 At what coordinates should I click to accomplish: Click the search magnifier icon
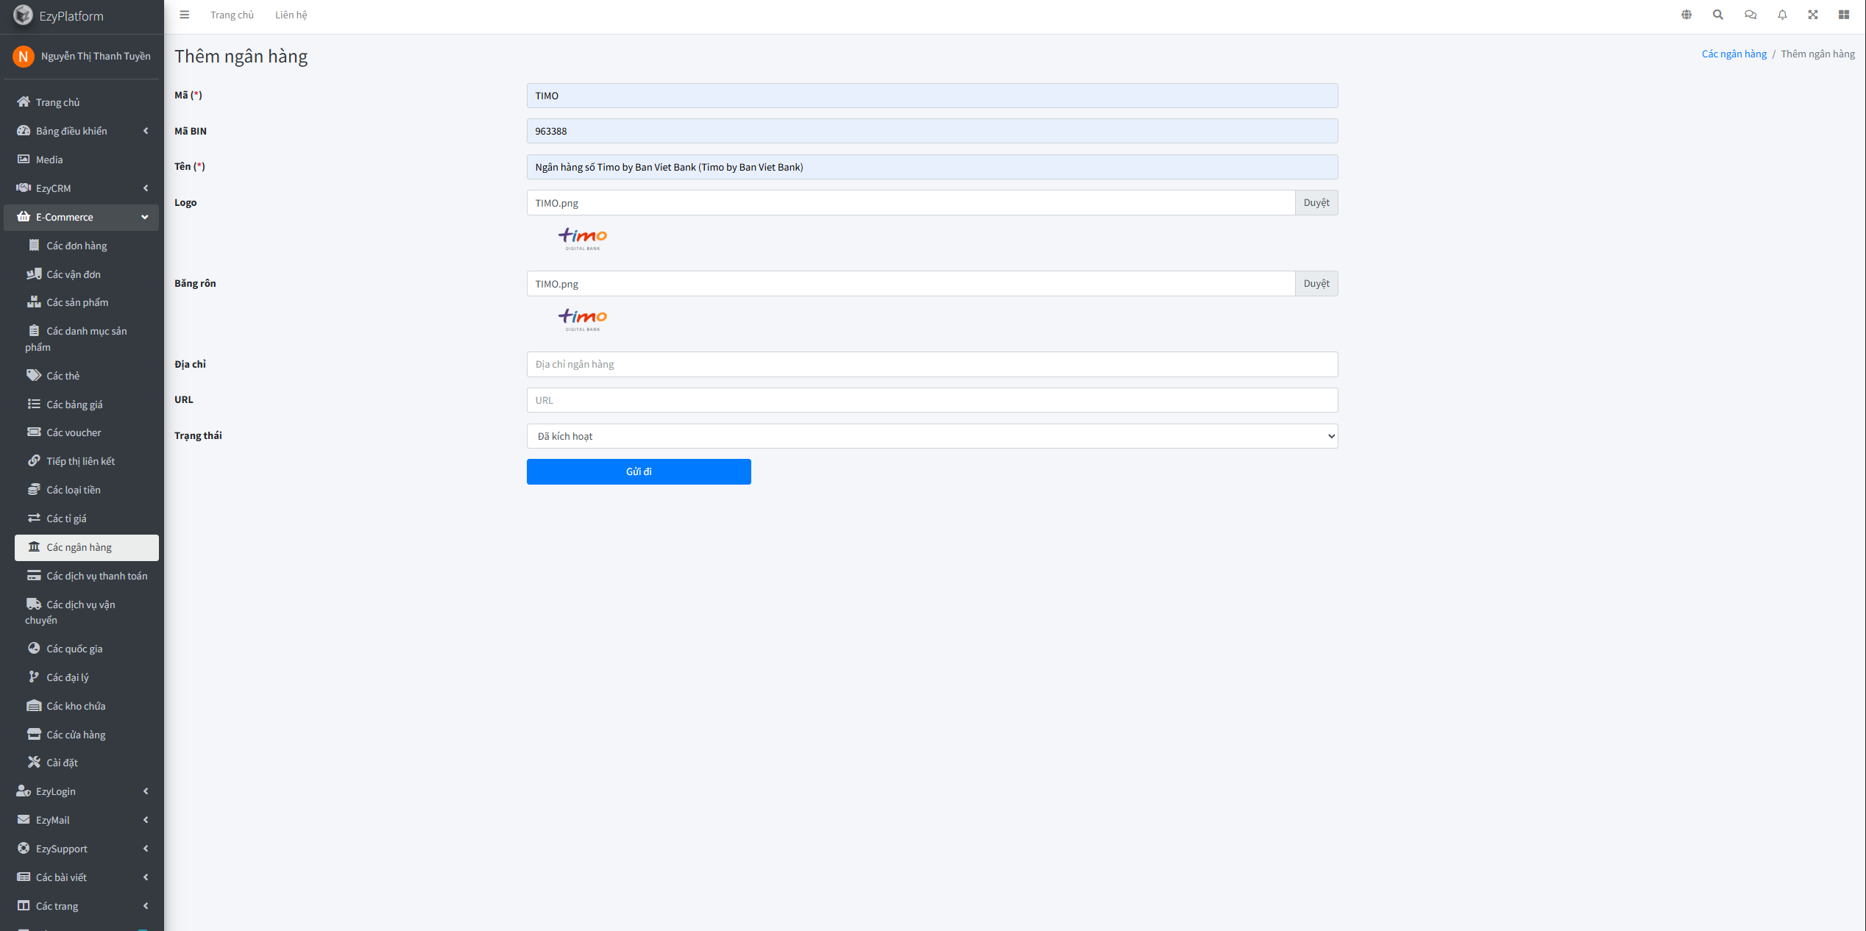tap(1718, 15)
